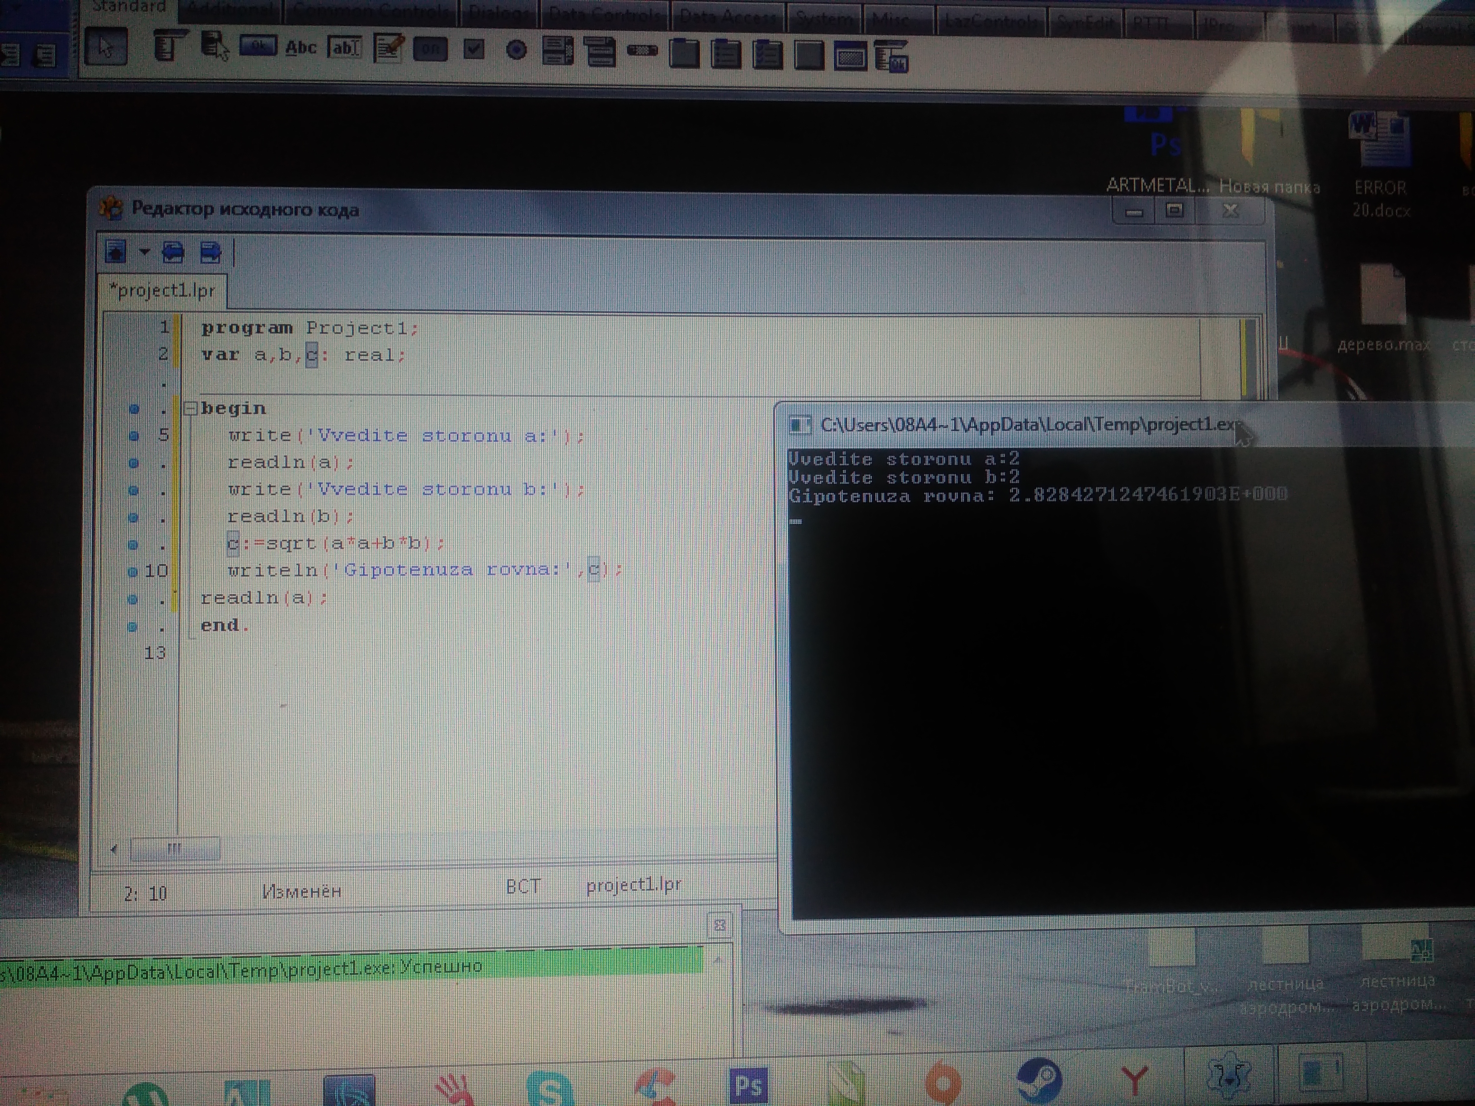Select the TRadioButton component icon
The width and height of the screenshot is (1475, 1106).
click(516, 50)
